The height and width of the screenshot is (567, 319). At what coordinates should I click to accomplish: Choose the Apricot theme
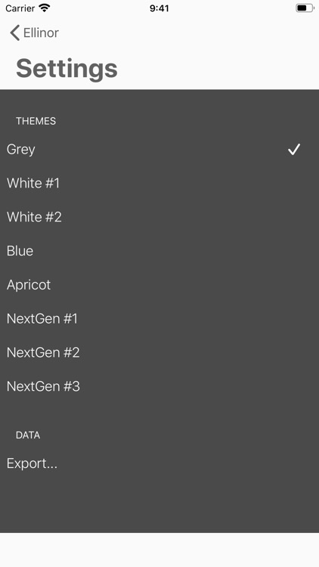(x=159, y=285)
